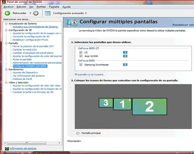Screen dimensions: 194x154
Task: Select Mover la posición de la pantalla CRT
Action: click(33, 46)
